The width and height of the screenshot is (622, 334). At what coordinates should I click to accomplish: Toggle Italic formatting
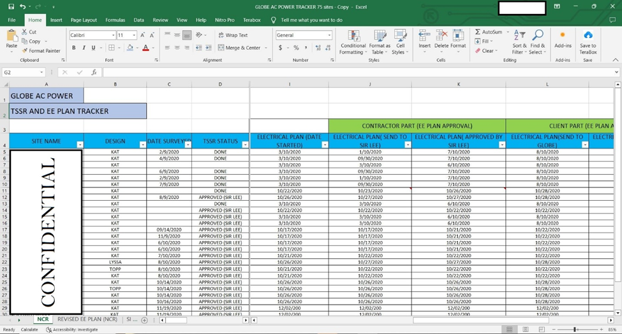point(84,48)
